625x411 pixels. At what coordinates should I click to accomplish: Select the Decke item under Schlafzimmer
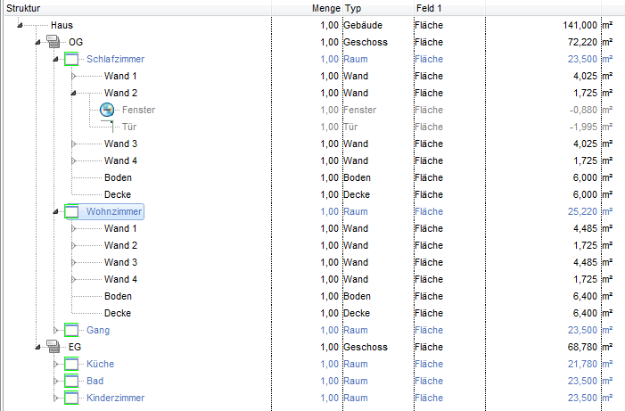click(118, 194)
